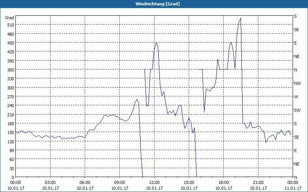Select the 510 y-axis value

11,25
